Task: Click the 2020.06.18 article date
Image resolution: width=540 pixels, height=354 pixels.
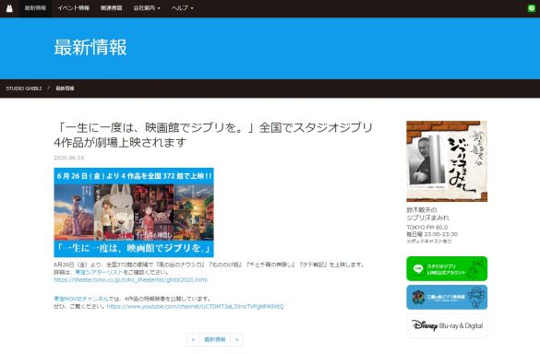Action: [x=69, y=158]
